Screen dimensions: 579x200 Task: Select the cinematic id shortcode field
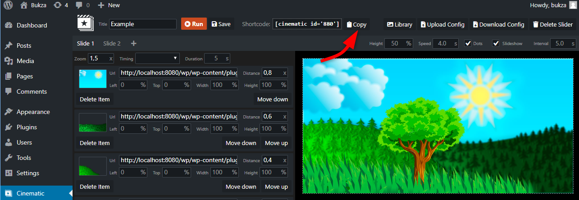click(x=307, y=24)
